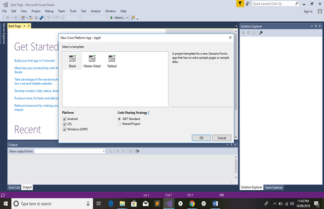Expand the Attach button dropdown arrow
The image size is (324, 209).
pyautogui.click(x=127, y=18)
